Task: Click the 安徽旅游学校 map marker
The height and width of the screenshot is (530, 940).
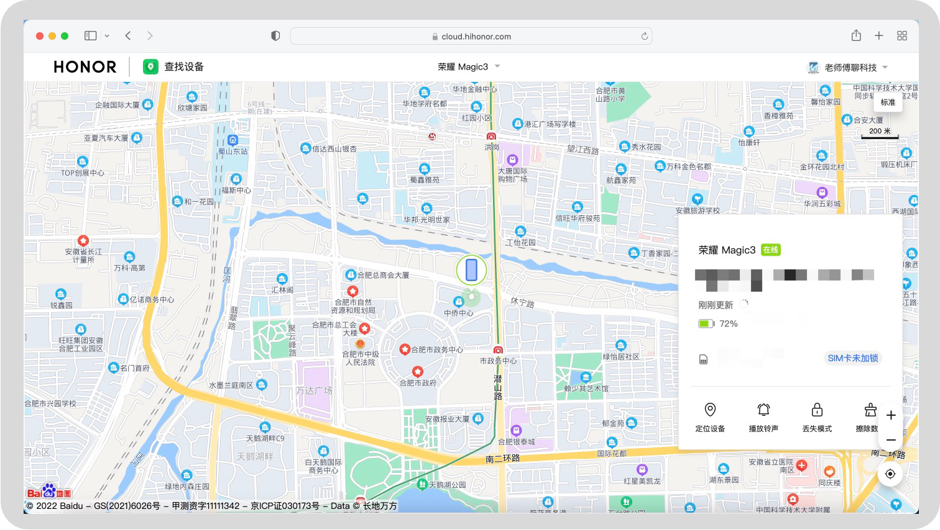Action: pyautogui.click(x=698, y=199)
